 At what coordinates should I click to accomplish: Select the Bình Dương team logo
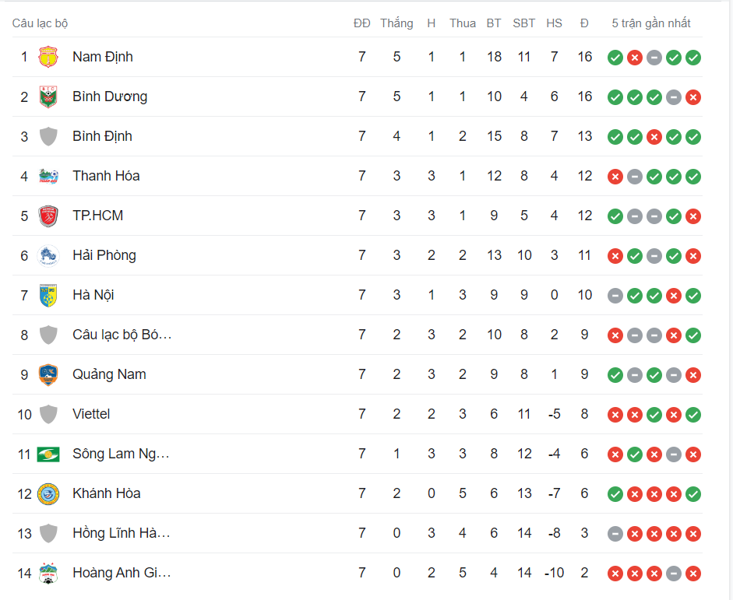[49, 96]
